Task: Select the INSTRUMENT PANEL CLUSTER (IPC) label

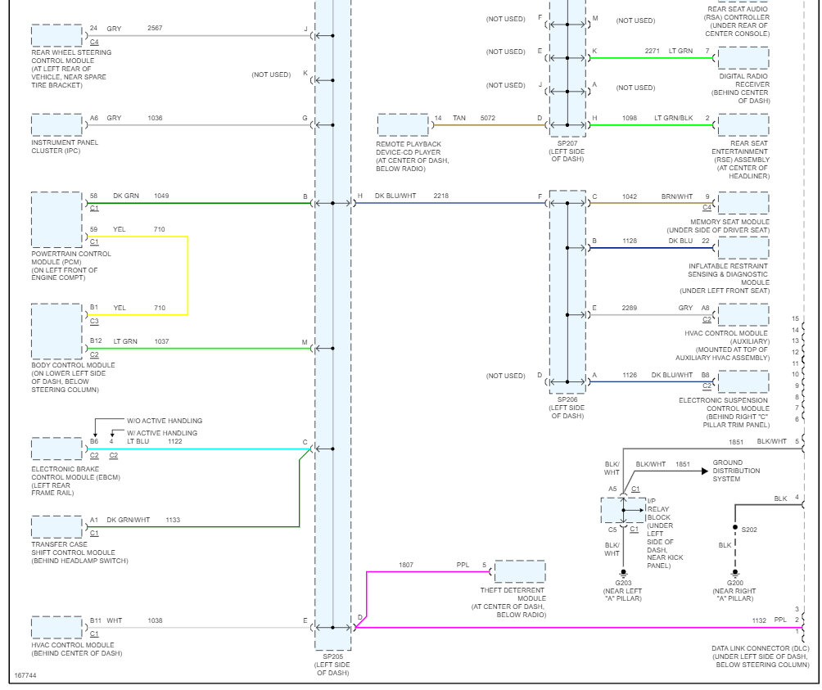Action: 65,147
